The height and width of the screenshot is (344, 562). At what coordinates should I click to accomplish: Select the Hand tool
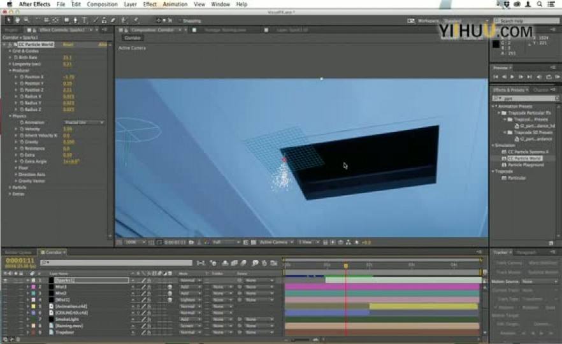(17, 20)
